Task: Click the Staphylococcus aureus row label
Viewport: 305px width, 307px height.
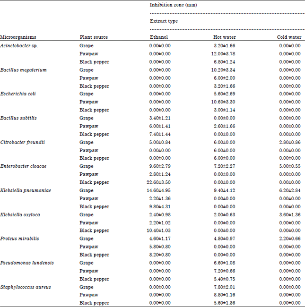Action: (x=25, y=287)
